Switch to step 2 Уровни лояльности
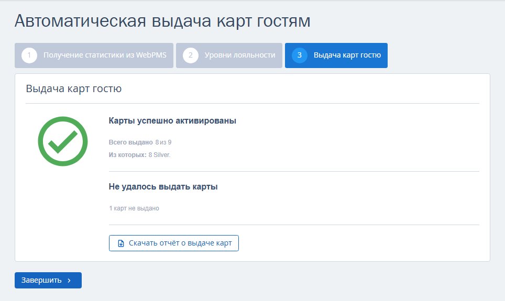Screen dimensions: 505x301 229,55
